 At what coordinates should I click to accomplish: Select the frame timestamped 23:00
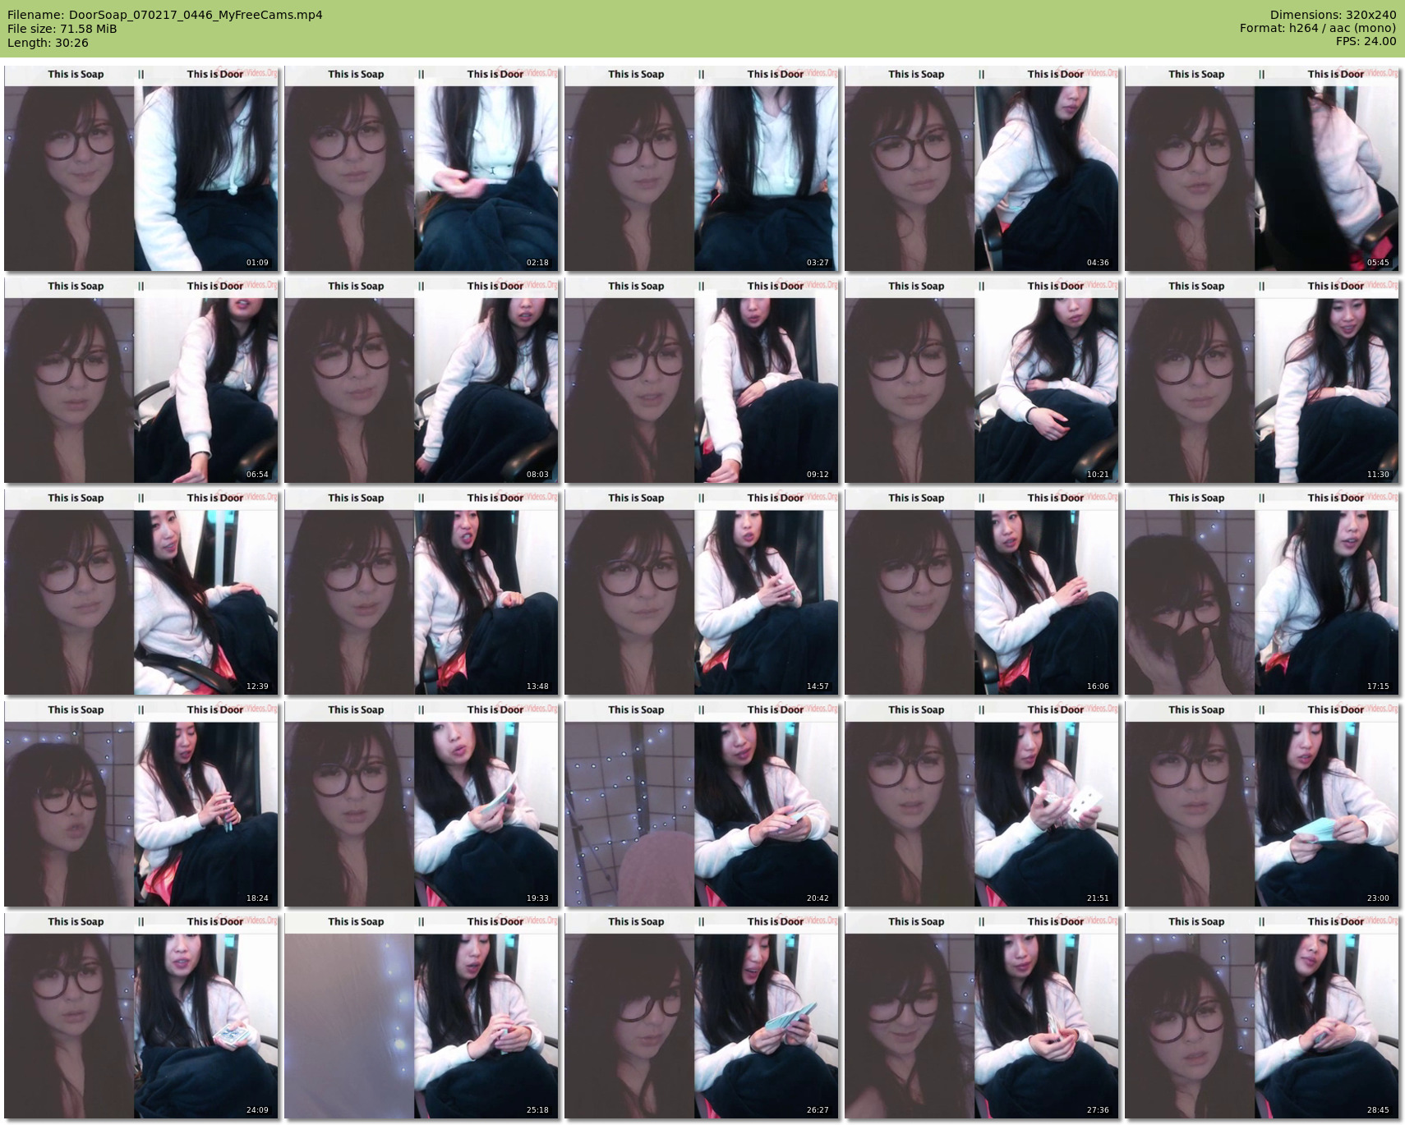pos(1262,804)
